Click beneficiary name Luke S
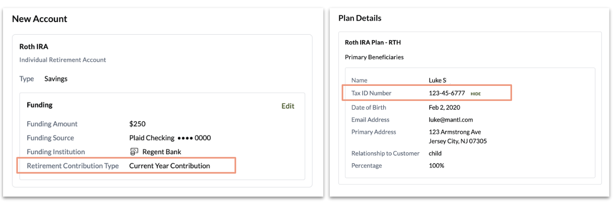 coord(437,80)
